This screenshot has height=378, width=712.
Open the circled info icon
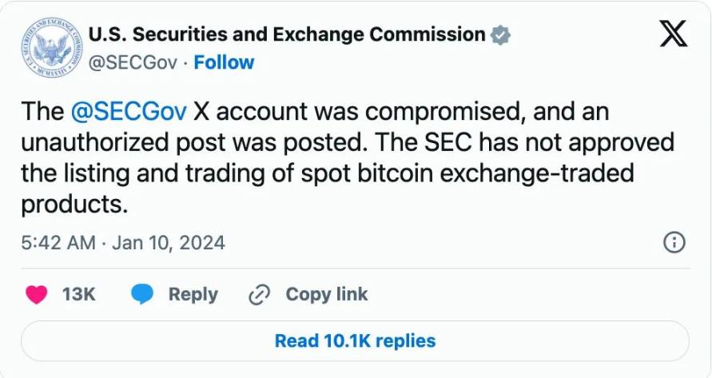[674, 242]
